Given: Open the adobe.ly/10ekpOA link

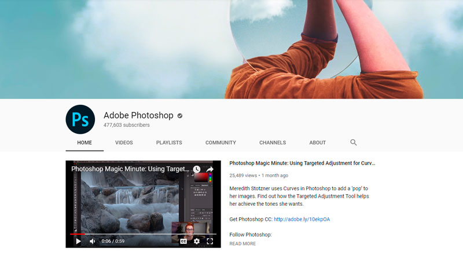Looking at the screenshot, I should pos(302,219).
